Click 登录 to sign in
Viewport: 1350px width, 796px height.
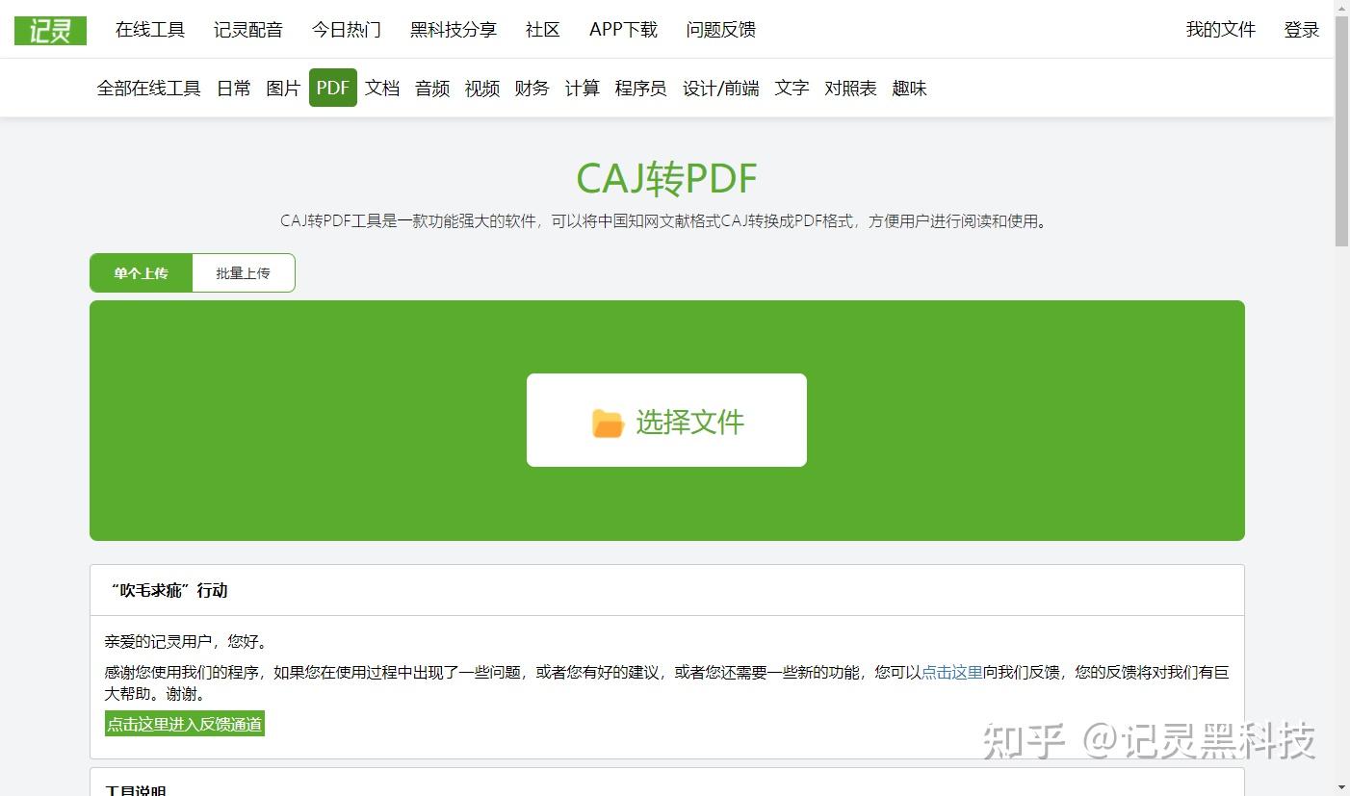pos(1302,29)
